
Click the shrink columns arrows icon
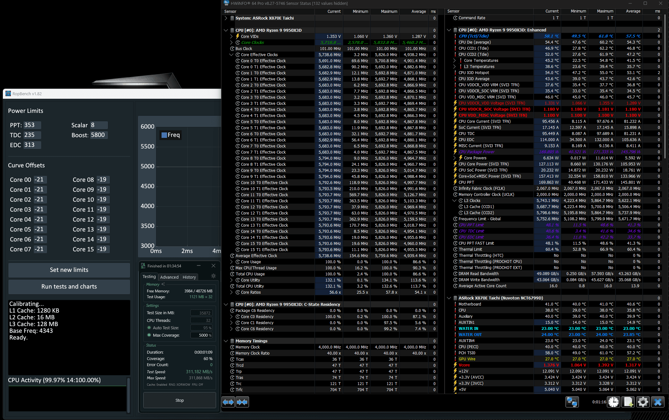click(242, 402)
